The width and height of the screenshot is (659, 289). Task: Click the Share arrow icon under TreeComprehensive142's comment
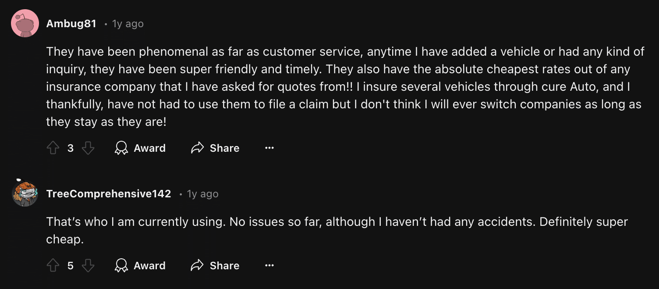[x=198, y=265]
